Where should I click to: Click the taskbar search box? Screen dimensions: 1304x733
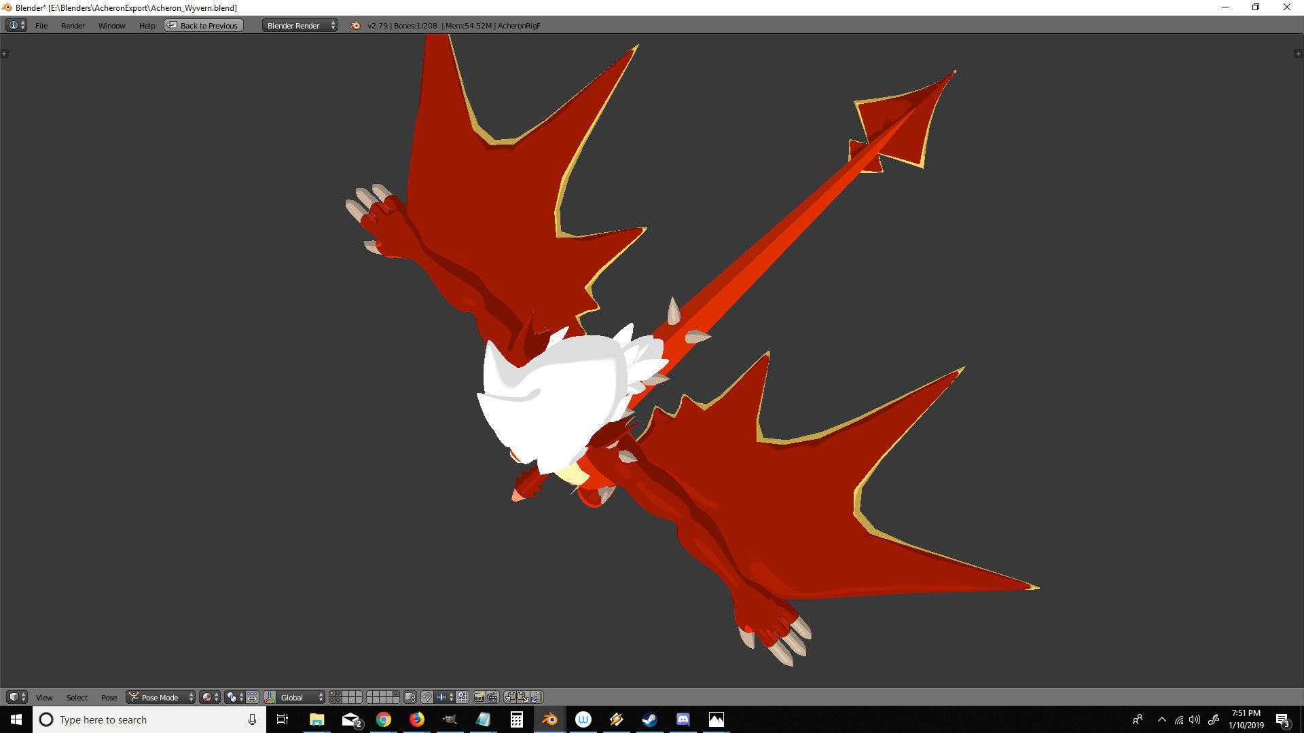point(149,719)
